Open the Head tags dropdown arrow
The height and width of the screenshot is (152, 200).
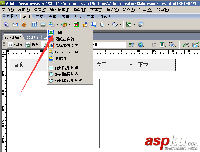(108, 24)
